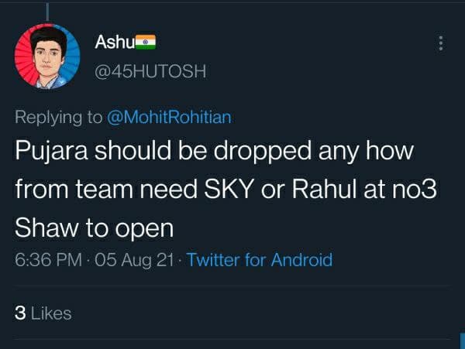Click the "Replying to" label

point(59,117)
